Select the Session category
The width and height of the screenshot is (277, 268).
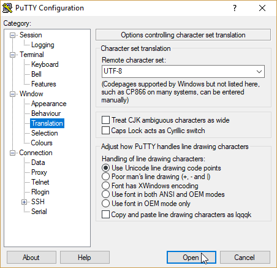point(31,35)
